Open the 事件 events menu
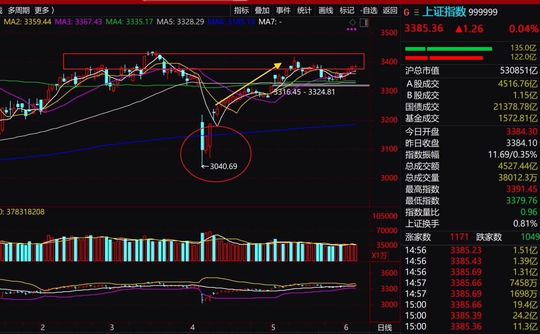The height and width of the screenshot is (334, 540). 283,11
